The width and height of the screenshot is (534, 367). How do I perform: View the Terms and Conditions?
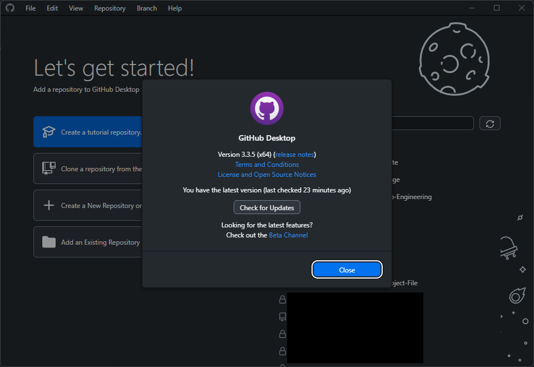pos(267,164)
